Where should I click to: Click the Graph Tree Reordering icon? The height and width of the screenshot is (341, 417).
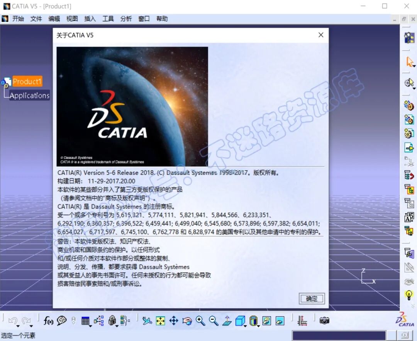pyautogui.click(x=409, y=190)
